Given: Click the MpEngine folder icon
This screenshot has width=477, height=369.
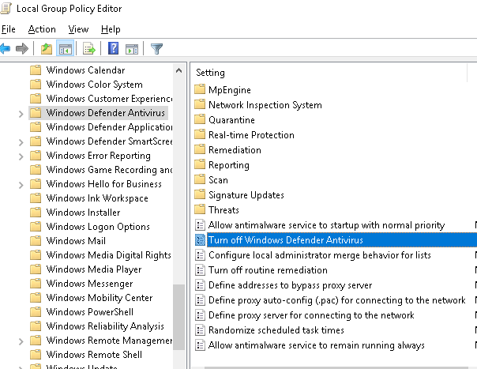Looking at the screenshot, I should pos(200,89).
